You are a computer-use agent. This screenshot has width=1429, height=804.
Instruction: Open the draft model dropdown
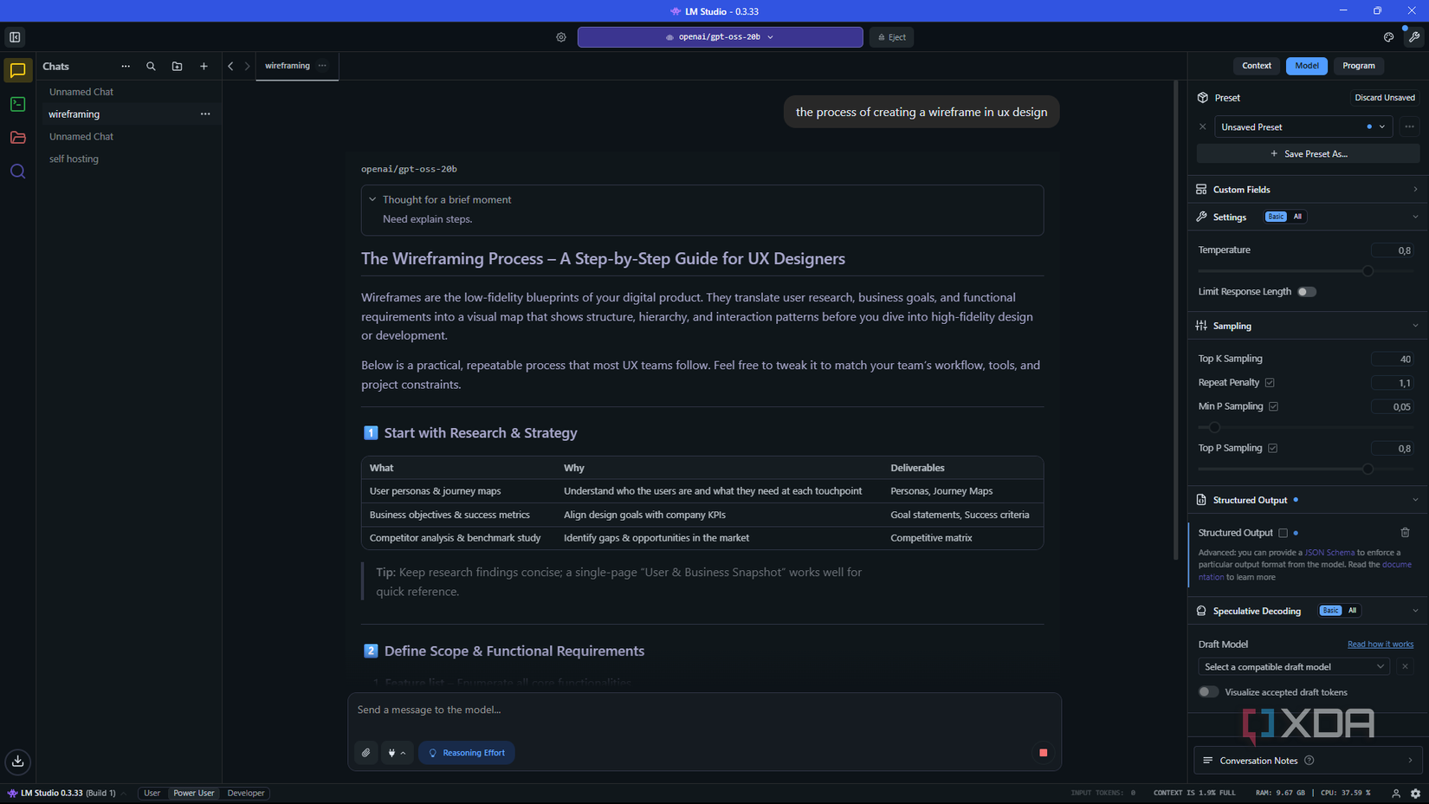coord(1294,667)
